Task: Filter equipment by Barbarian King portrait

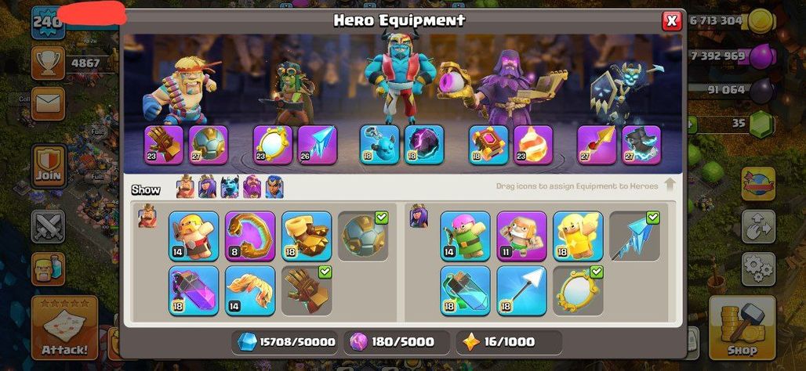Action: pyautogui.click(x=186, y=187)
